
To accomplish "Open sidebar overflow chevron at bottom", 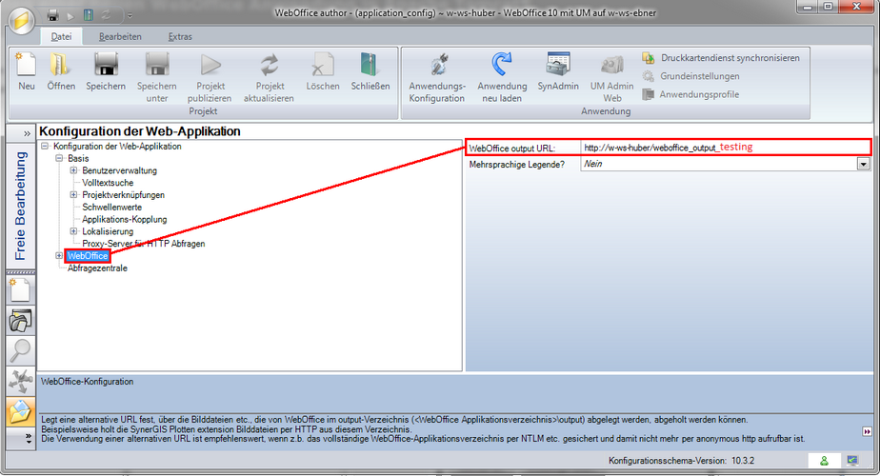I will 29,439.
